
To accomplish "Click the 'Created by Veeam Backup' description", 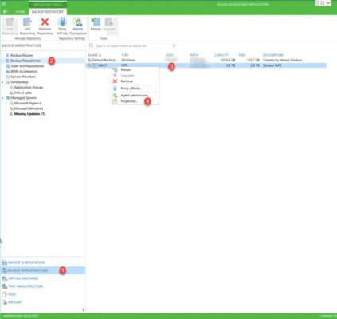I will click(282, 60).
